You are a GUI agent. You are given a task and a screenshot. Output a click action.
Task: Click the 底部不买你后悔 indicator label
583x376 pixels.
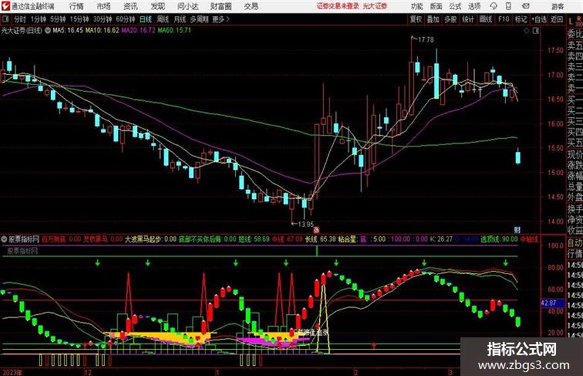[x=201, y=239]
